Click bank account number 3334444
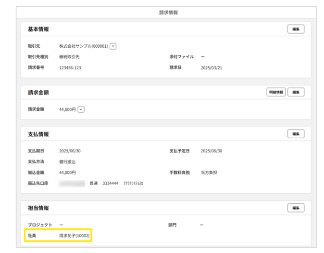The image size is (324, 253). click(111, 184)
